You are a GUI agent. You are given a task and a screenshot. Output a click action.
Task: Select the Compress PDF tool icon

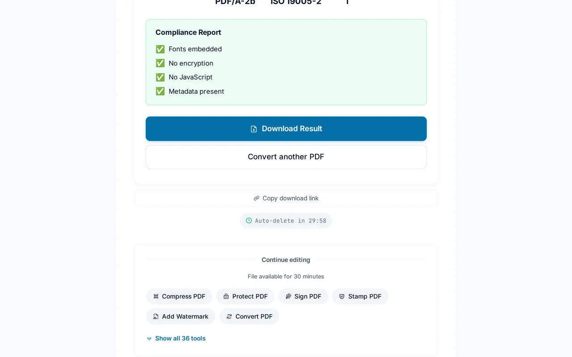[156, 296]
